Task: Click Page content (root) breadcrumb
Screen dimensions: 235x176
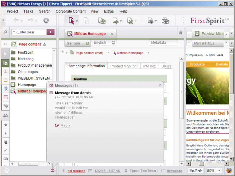Action: coord(89,53)
